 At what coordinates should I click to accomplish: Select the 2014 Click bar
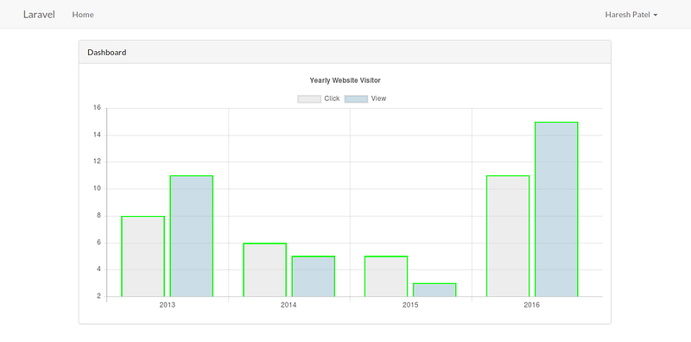click(x=264, y=269)
